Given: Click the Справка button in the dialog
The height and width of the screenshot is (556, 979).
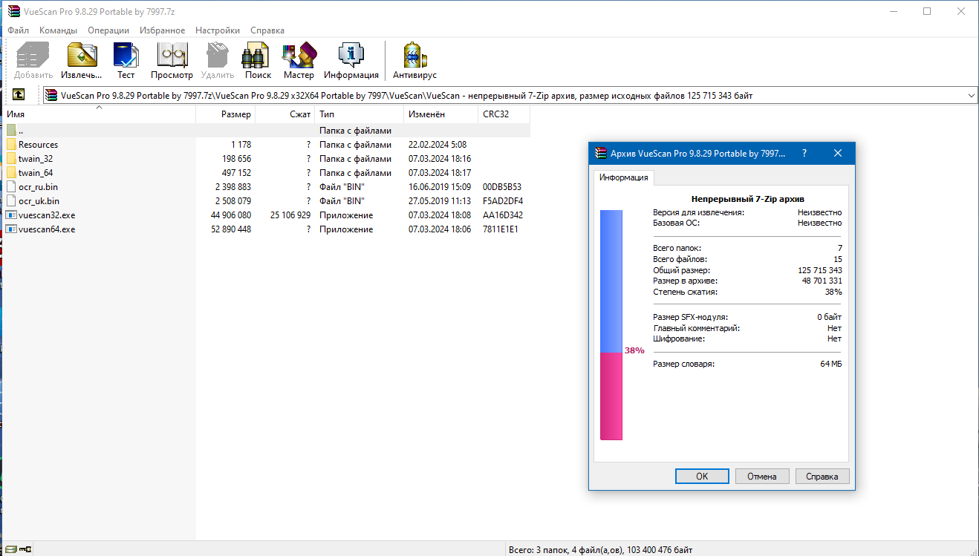Looking at the screenshot, I should coord(822,476).
